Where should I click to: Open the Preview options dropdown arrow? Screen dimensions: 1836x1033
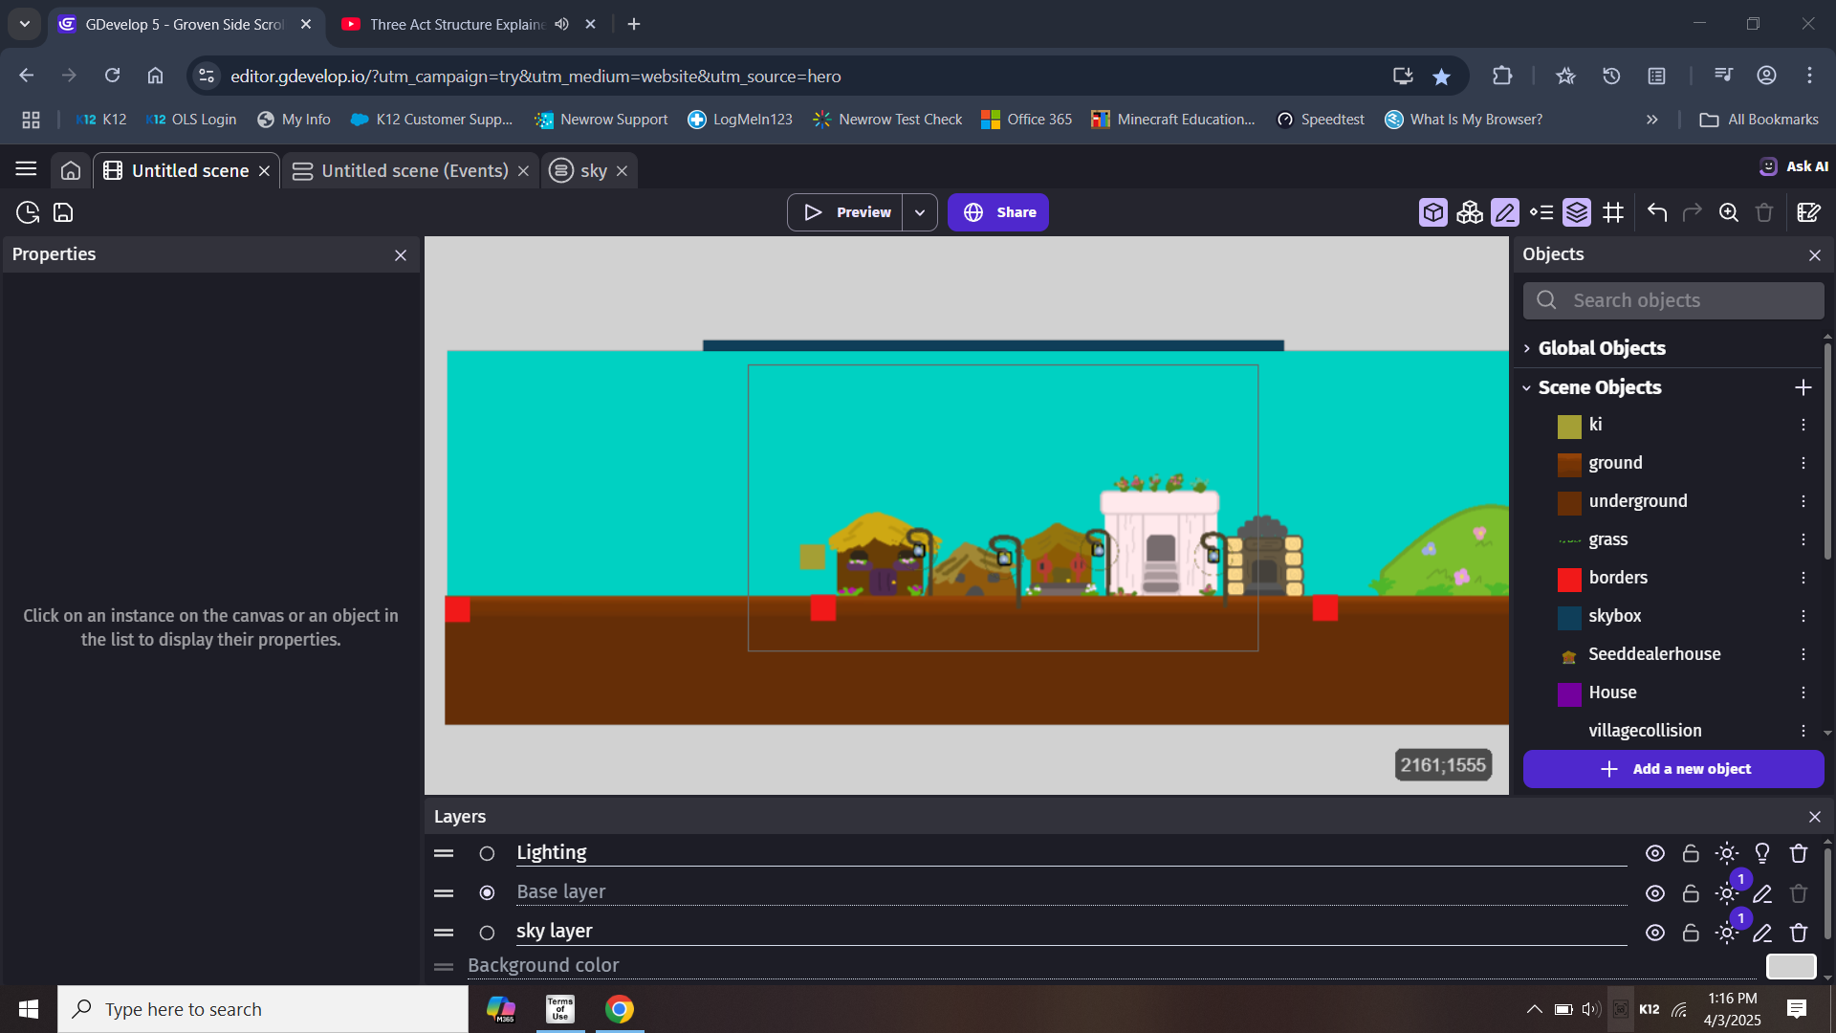tap(920, 212)
